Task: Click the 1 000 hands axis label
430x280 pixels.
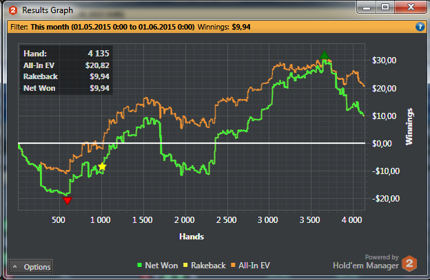Action: click(x=101, y=219)
